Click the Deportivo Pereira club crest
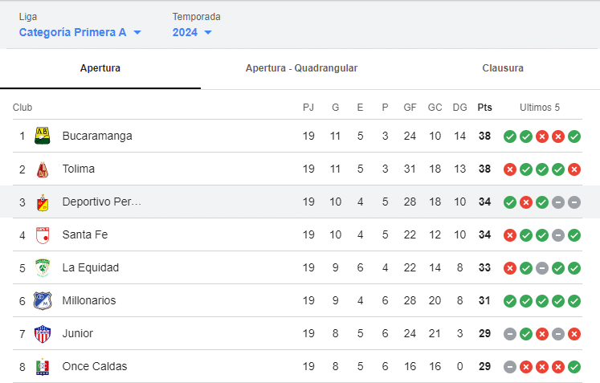This screenshot has width=600, height=383. pos(43,202)
